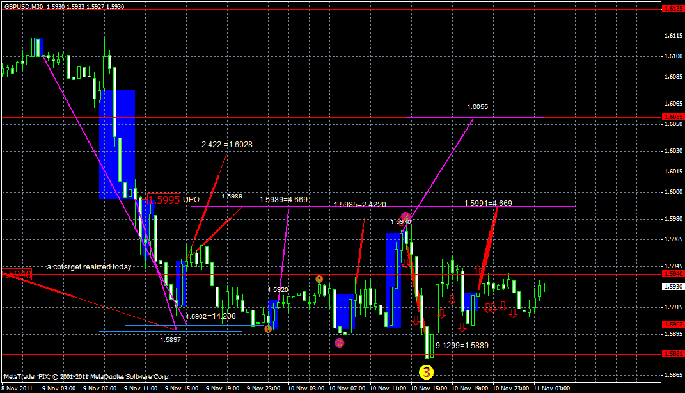Viewport: 685px width, 393px height.
Task: Click the orange marker beside the 1.5920 label
Action: click(x=268, y=329)
